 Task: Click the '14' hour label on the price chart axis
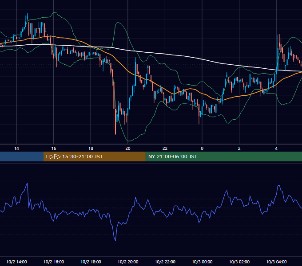pyautogui.click(x=16, y=149)
